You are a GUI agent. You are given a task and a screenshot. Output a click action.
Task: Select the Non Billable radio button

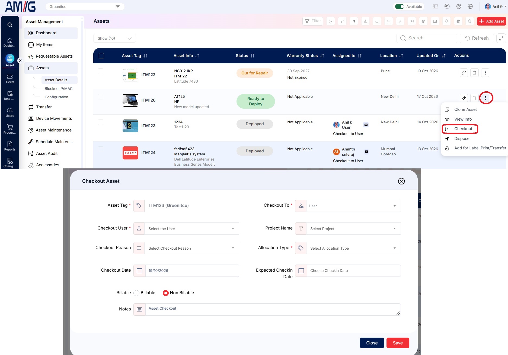(165, 293)
